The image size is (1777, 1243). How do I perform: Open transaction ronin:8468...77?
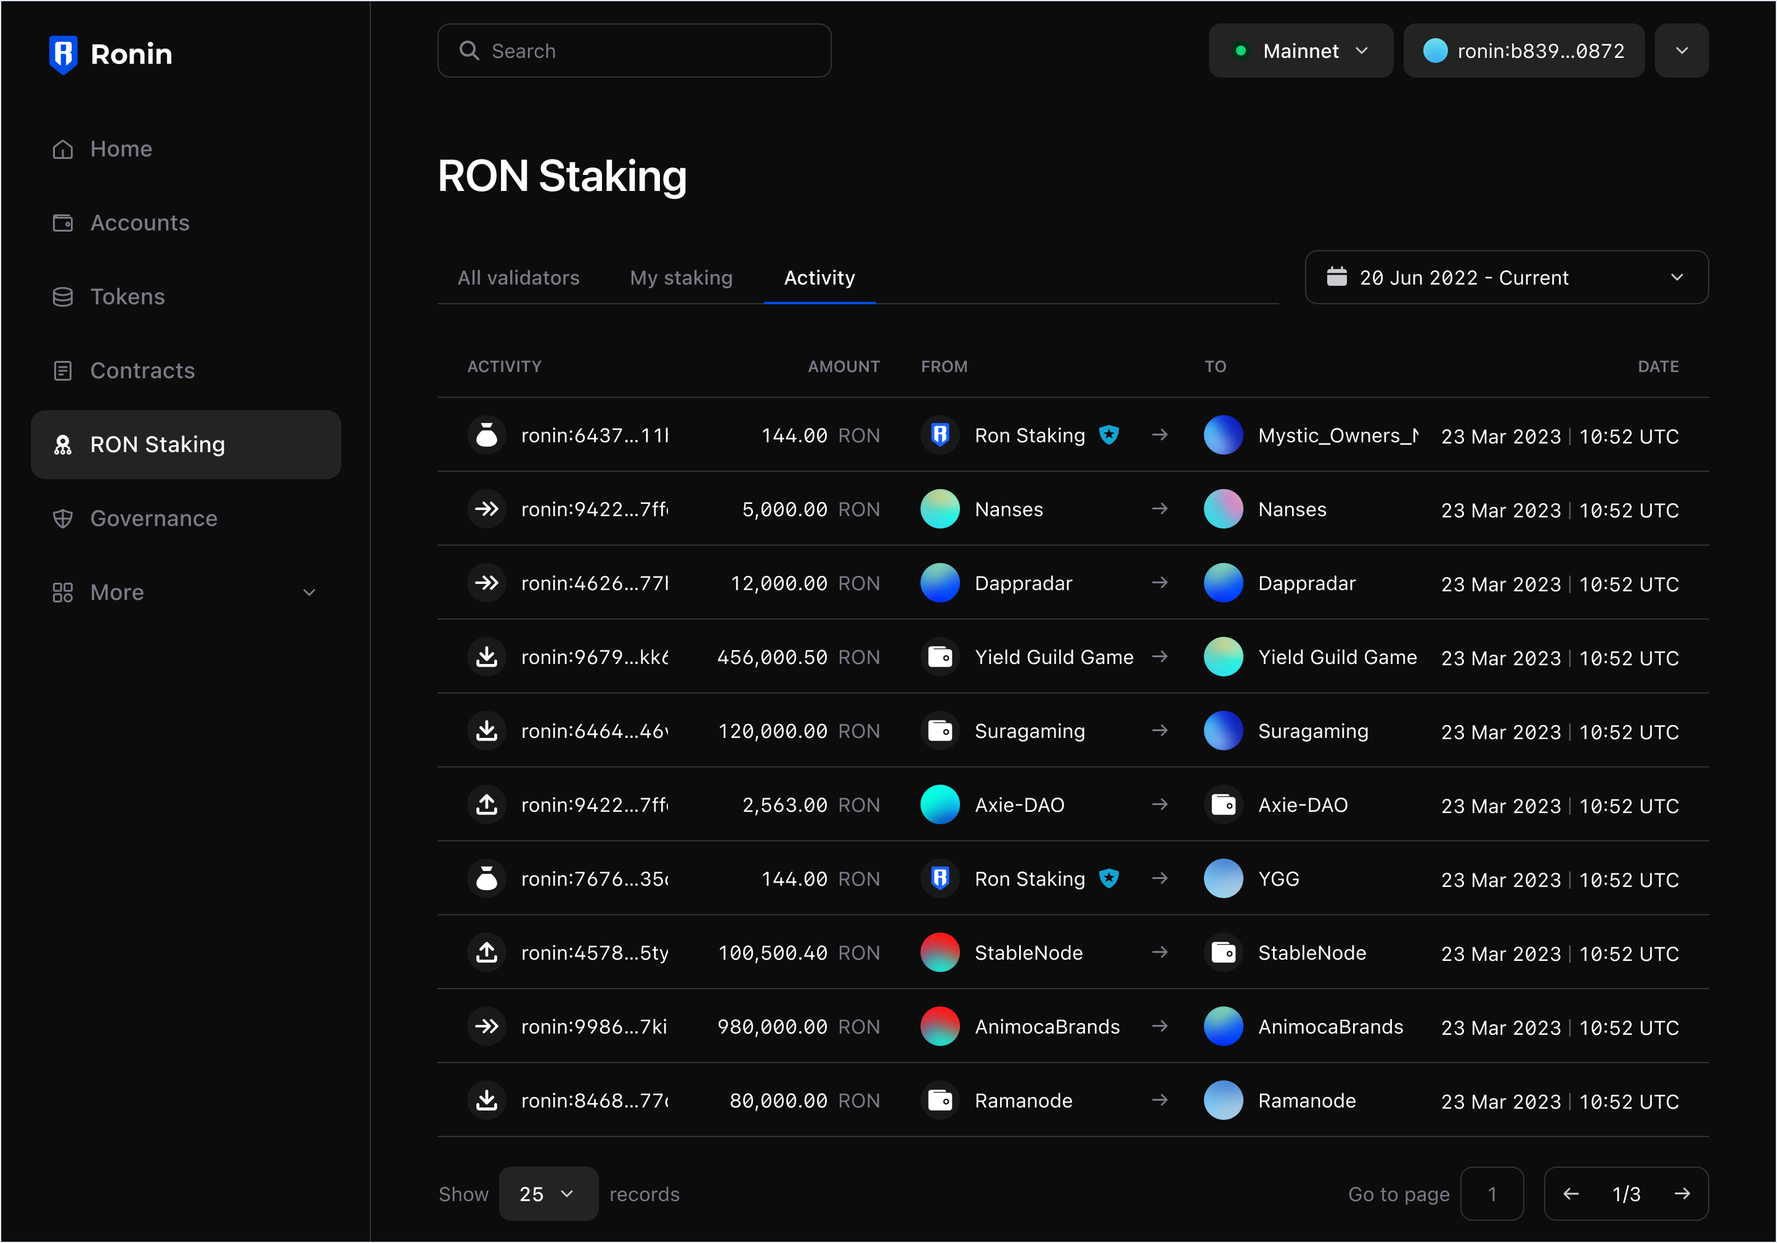595,1100
